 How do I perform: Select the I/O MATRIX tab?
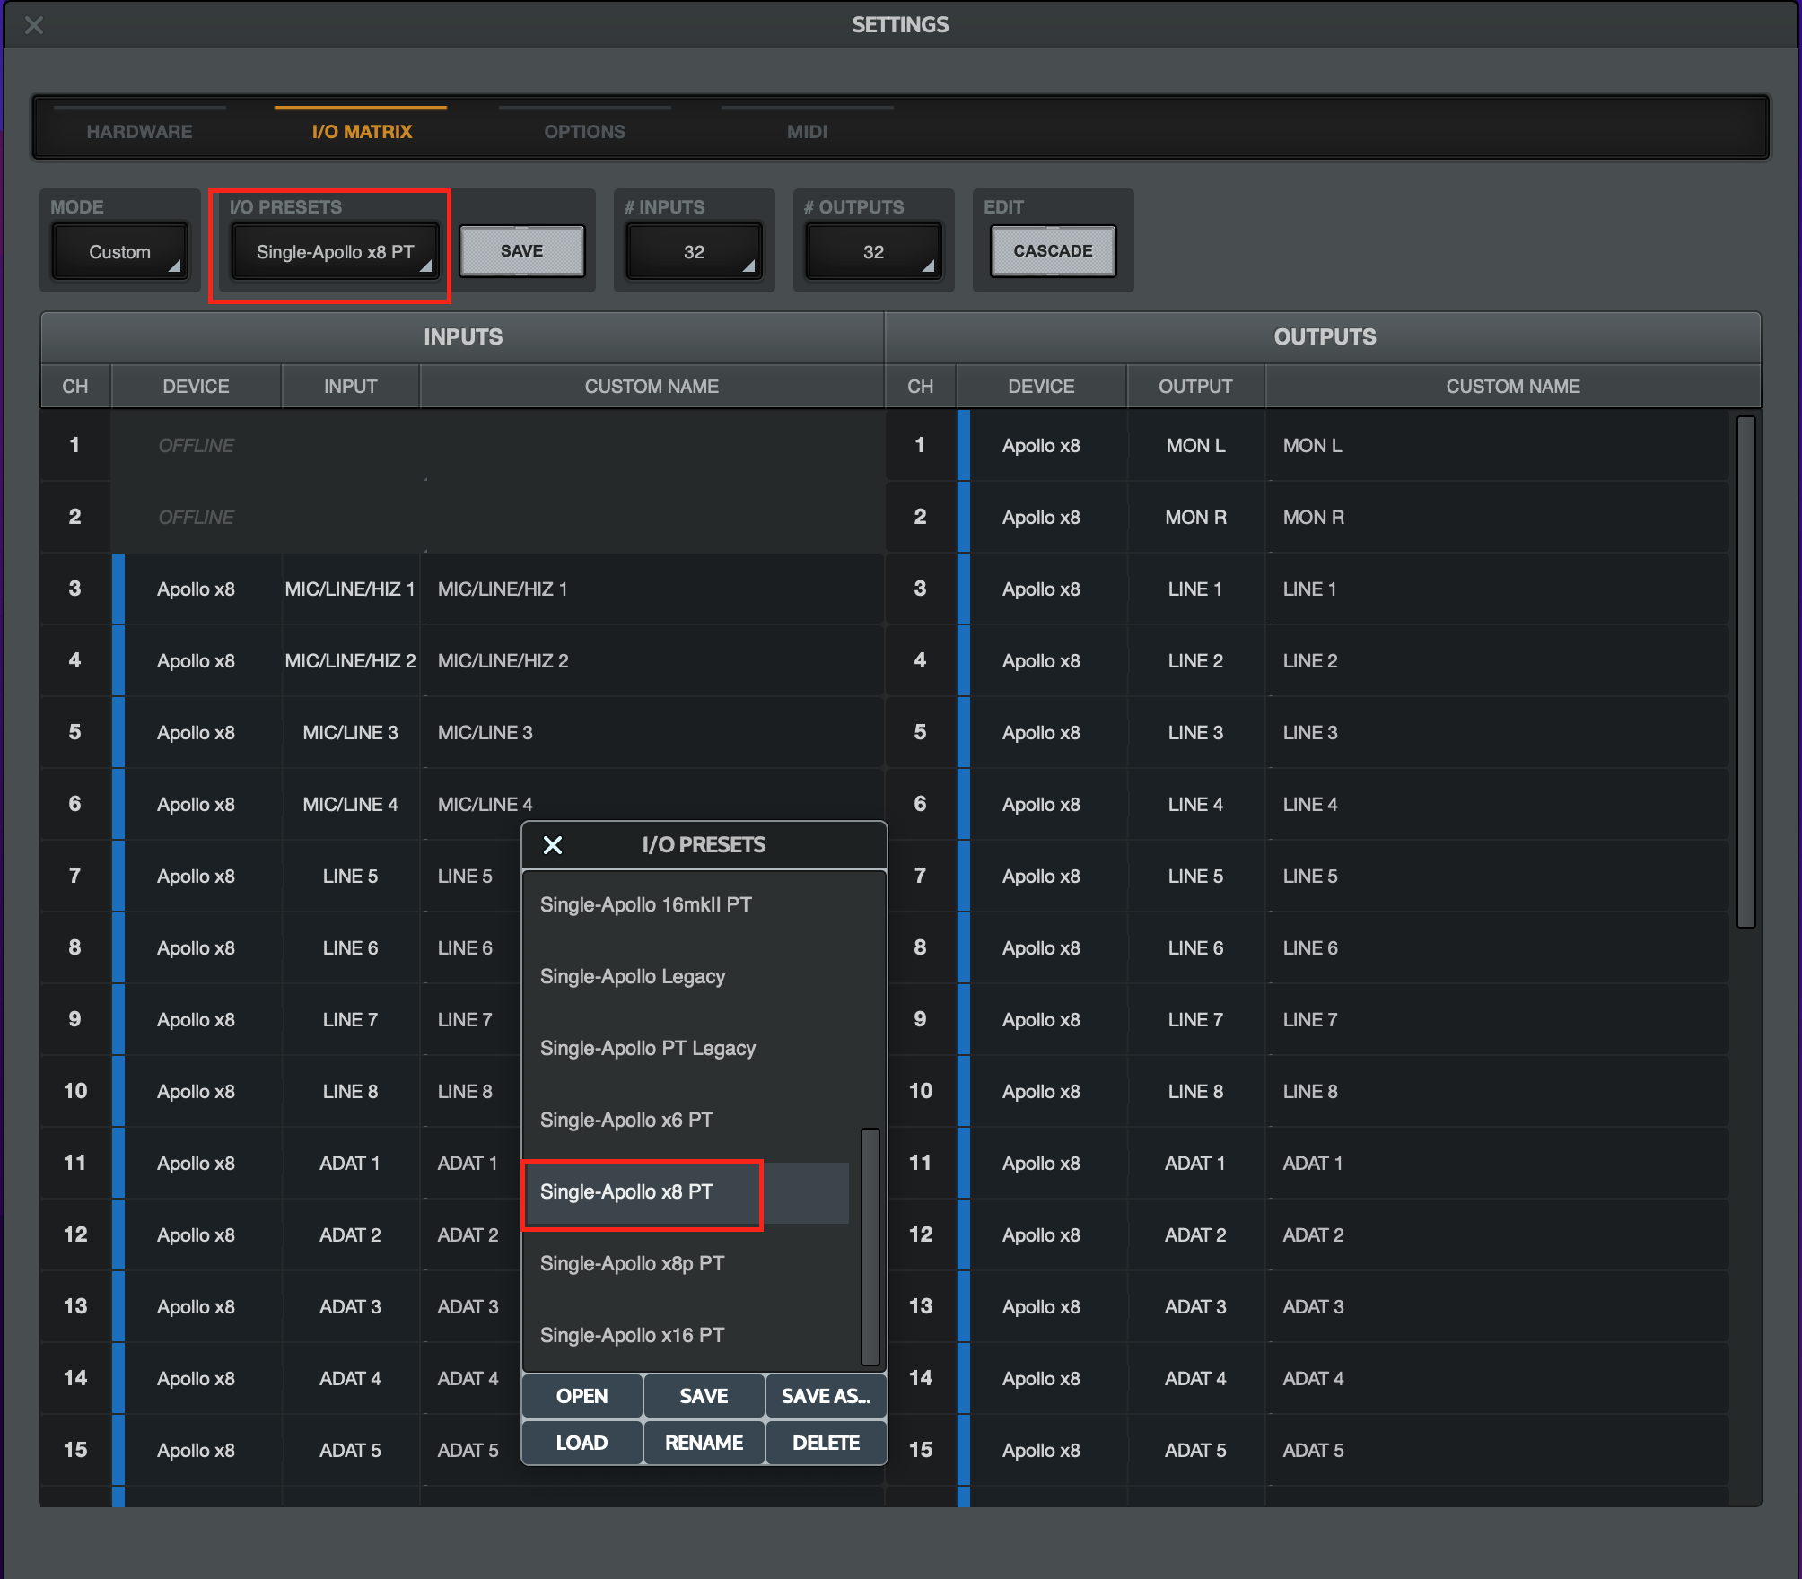pyautogui.click(x=361, y=130)
